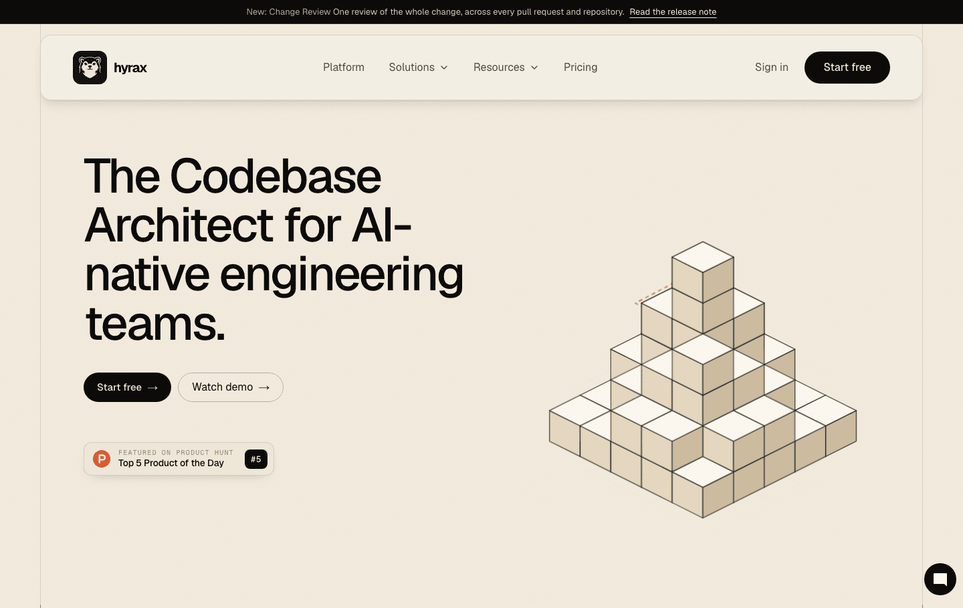The height and width of the screenshot is (608, 963).
Task: Click the Codebase Architect headline
Action: tap(274, 249)
